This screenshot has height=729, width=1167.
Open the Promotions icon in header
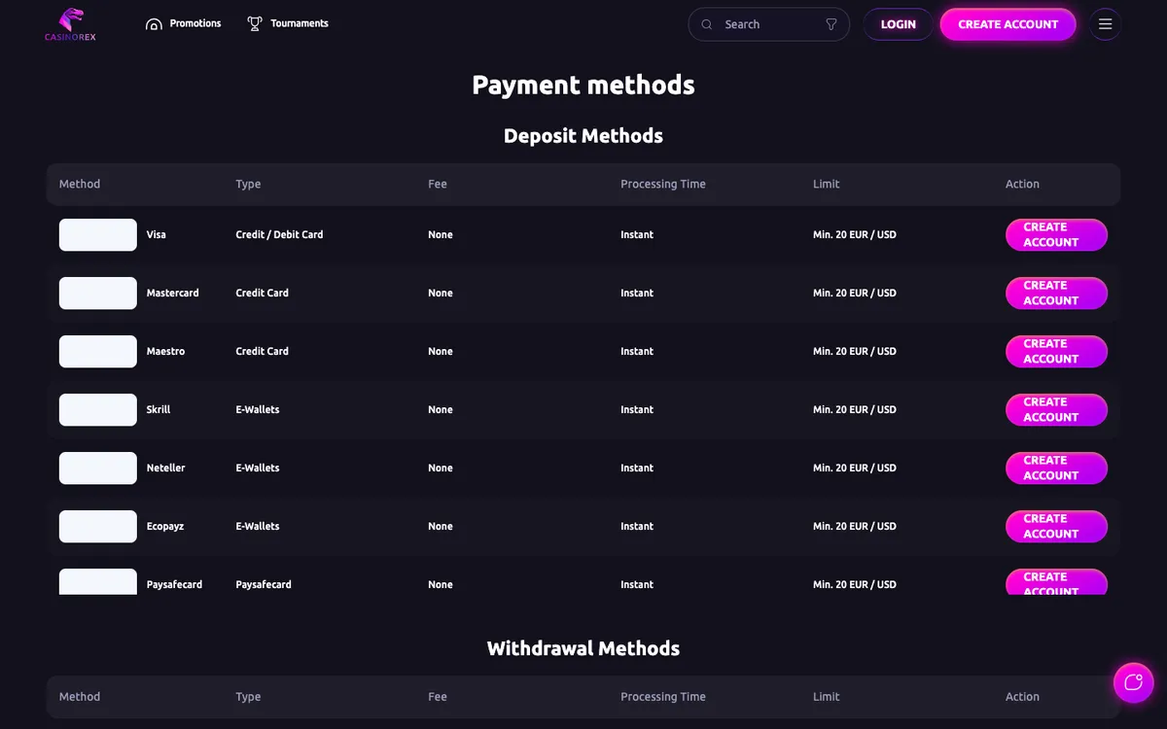coord(154,24)
